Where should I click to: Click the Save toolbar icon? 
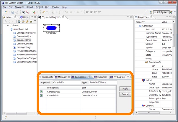pyautogui.click(x=13, y=12)
